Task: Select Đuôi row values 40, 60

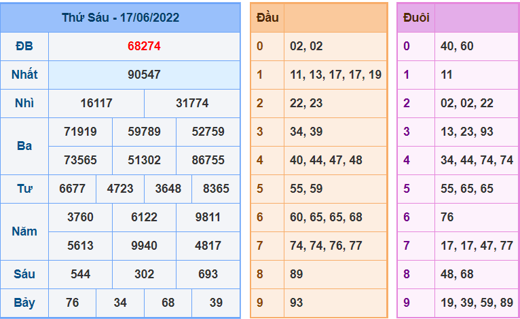Action: point(457,46)
